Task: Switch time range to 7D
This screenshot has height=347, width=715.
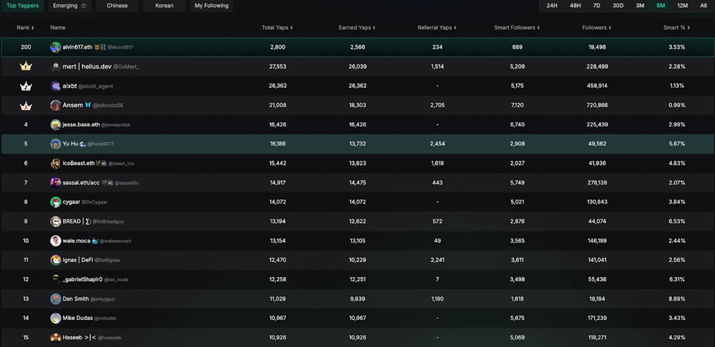Action: click(596, 6)
